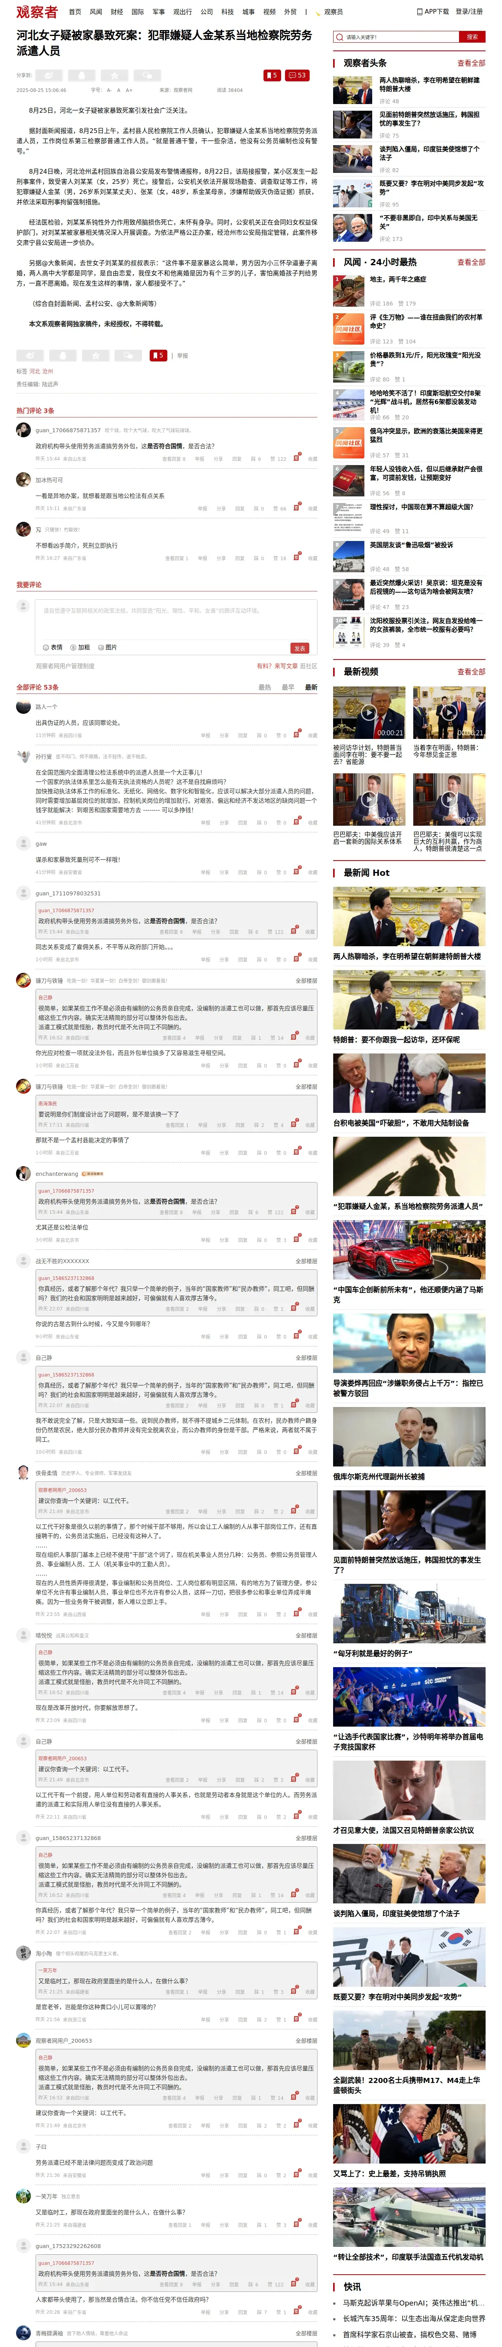Image resolution: width=502 pixels, height=2347 pixels.
Task: Open article 英国朋友说"鲁迅吸烟"被投诉
Action: (x=411, y=545)
